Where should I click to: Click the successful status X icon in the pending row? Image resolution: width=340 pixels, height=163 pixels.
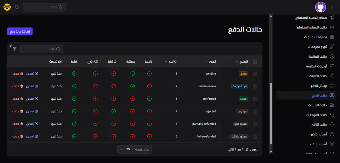click(x=149, y=74)
